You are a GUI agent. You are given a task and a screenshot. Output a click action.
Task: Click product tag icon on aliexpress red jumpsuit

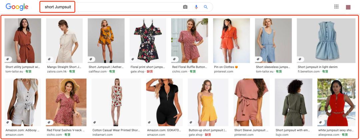321,122
